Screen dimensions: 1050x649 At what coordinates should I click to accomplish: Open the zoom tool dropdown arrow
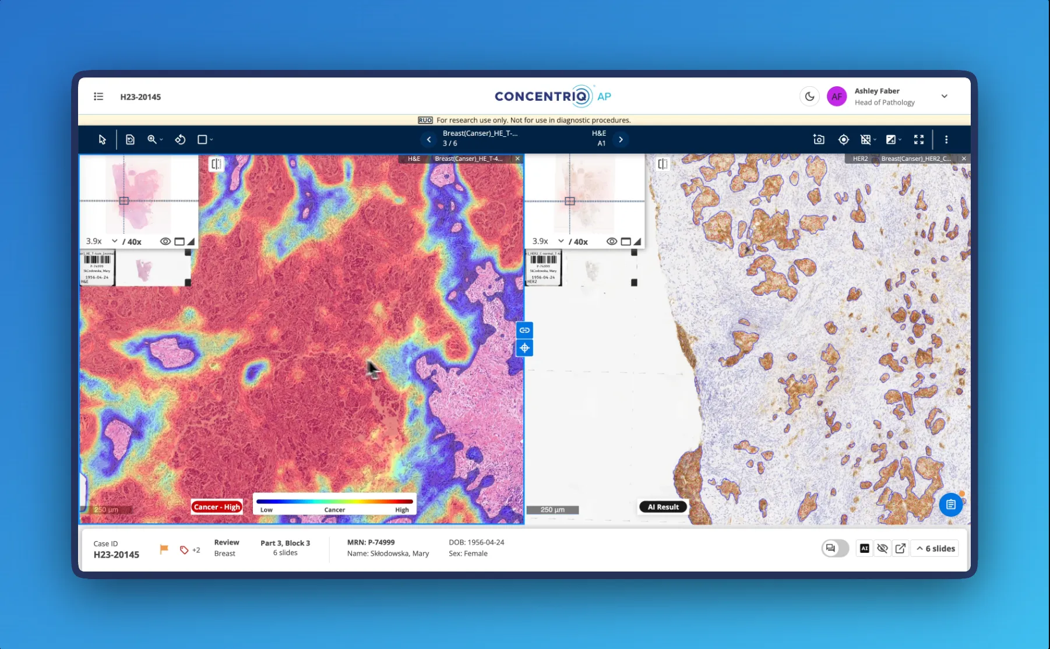[x=161, y=140]
